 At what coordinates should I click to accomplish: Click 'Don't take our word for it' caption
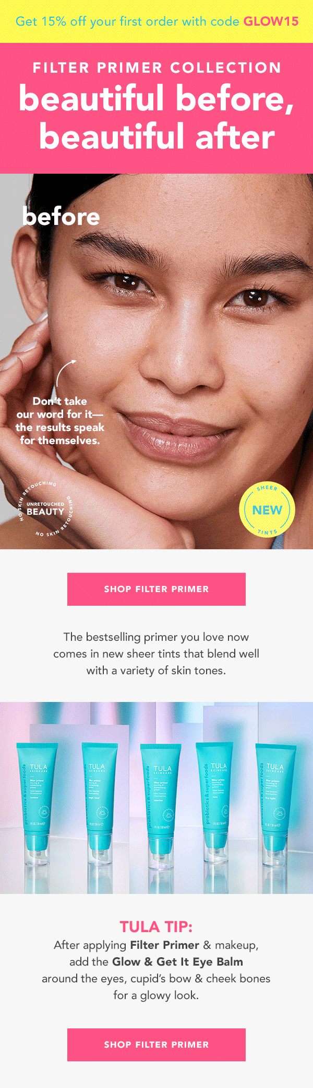(60, 421)
